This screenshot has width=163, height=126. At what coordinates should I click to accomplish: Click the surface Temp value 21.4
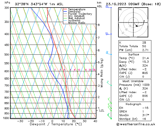tap(146, 58)
